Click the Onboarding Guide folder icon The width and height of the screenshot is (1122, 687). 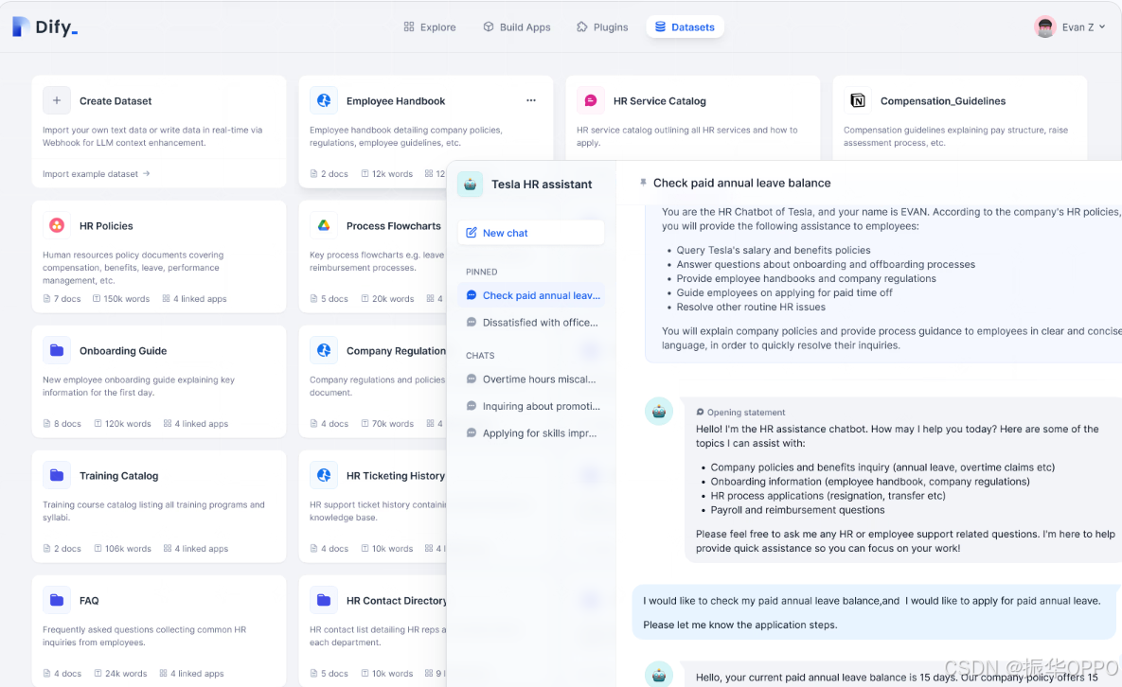pyautogui.click(x=57, y=351)
